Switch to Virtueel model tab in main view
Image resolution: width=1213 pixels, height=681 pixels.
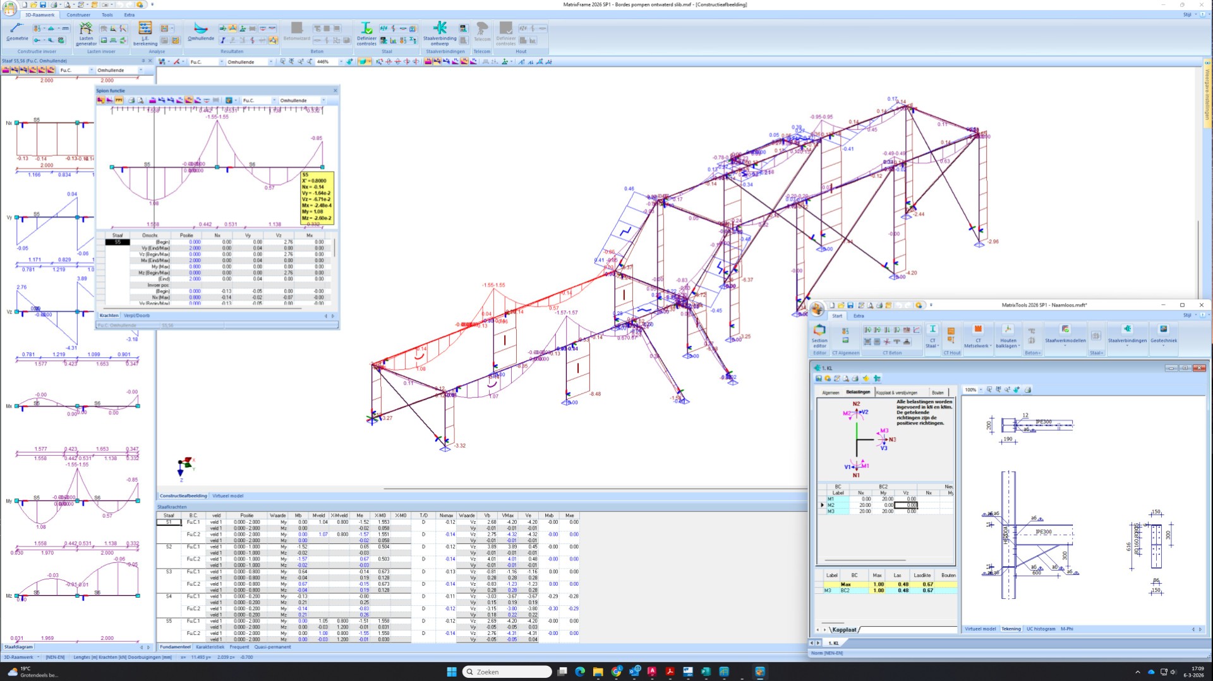pos(227,496)
